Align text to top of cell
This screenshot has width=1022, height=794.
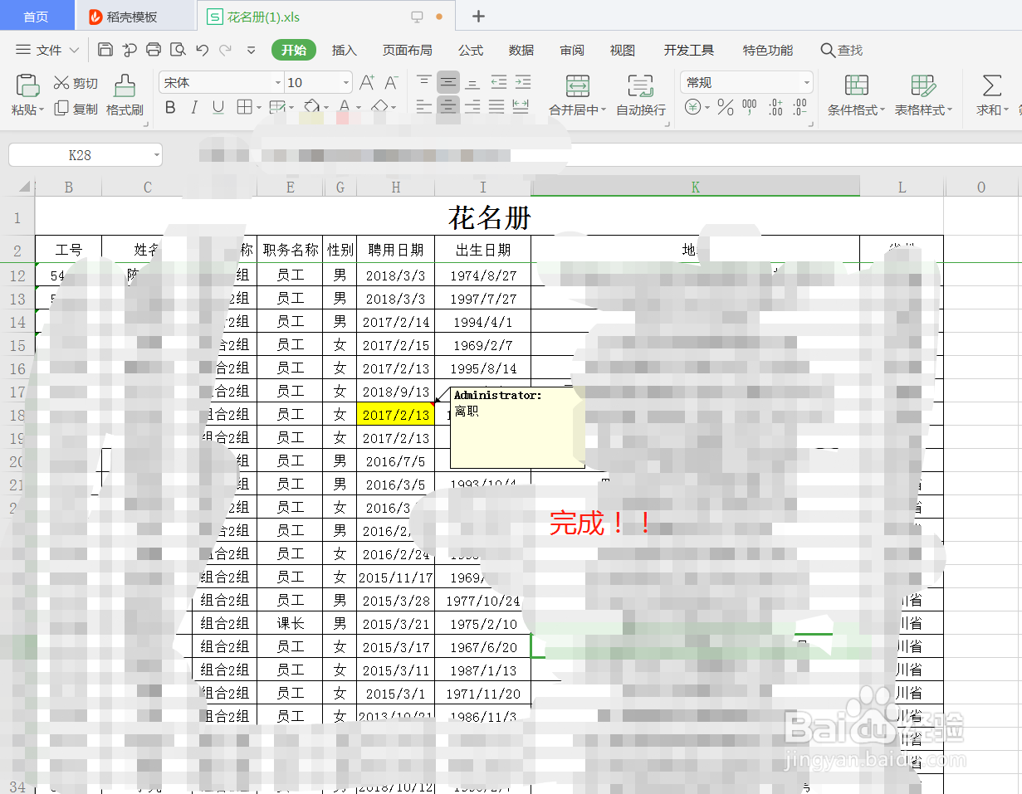tap(424, 82)
